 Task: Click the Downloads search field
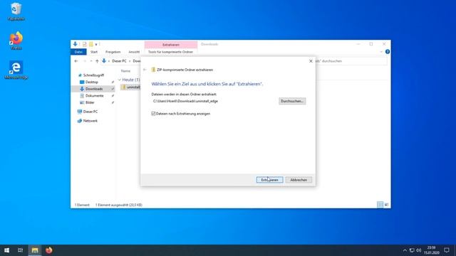[x=351, y=61]
